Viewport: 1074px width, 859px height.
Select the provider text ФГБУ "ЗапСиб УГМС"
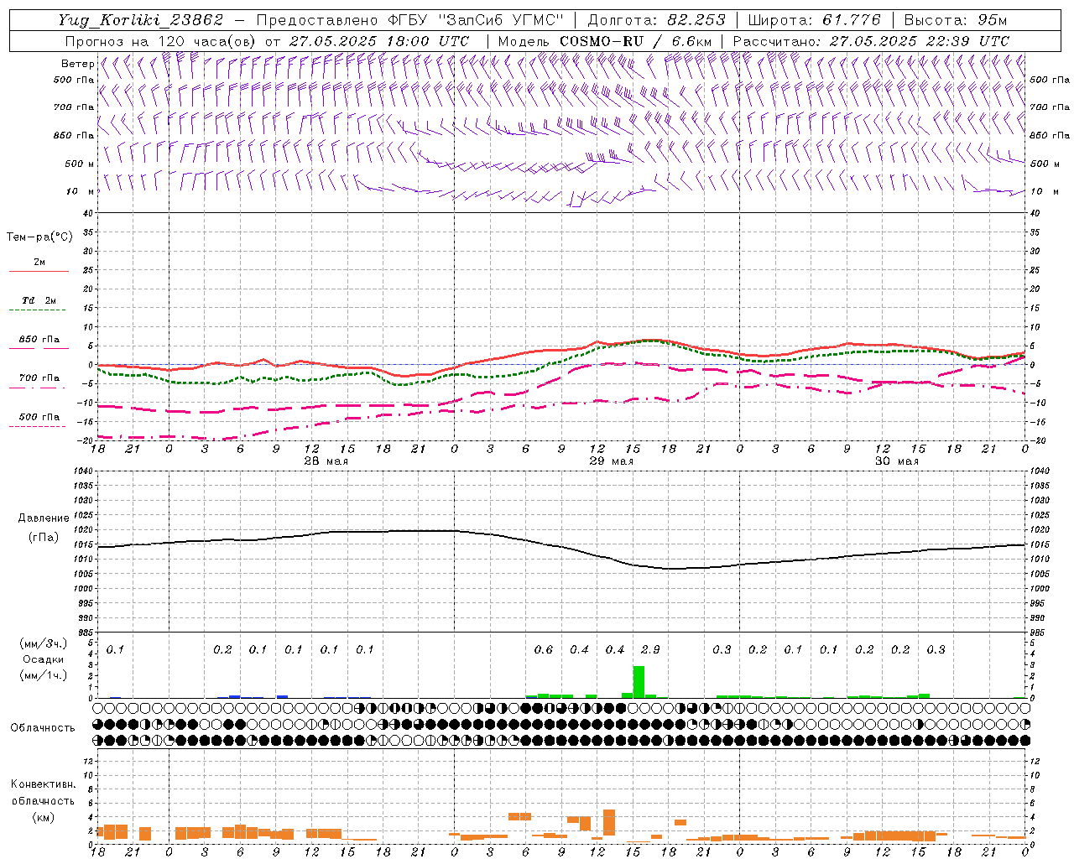click(x=476, y=20)
